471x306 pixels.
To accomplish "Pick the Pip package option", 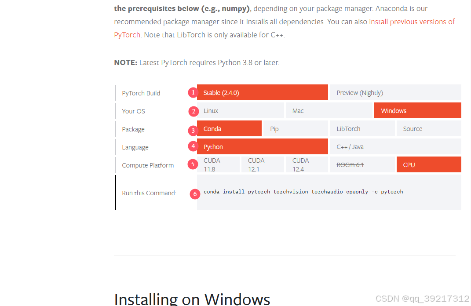I will click(296, 128).
